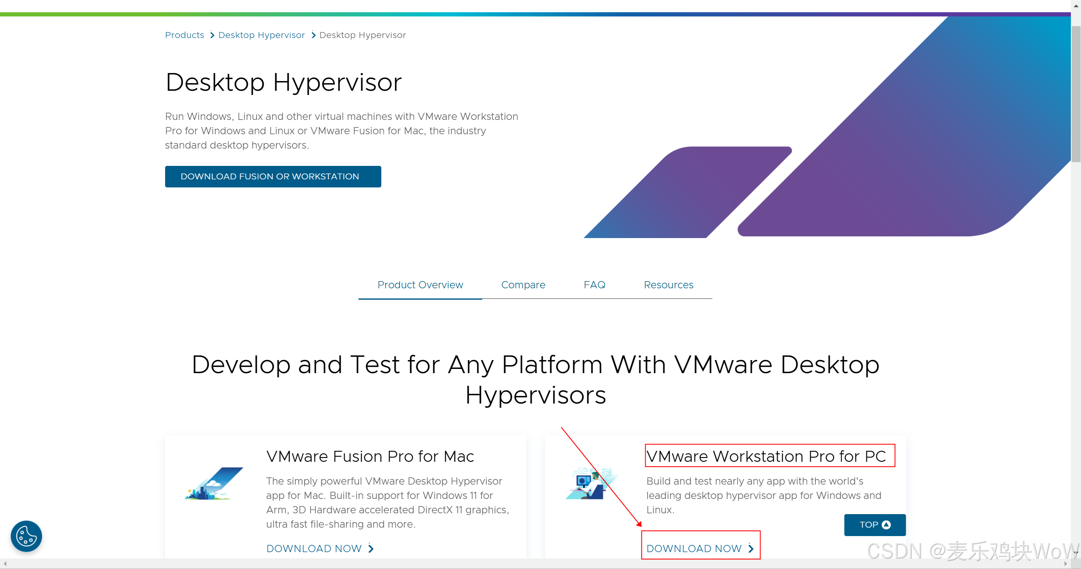Screen dimensions: 1081x569
Task: Select the Product Overview tab
Action: click(420, 285)
